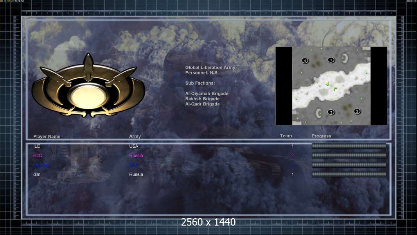Click the Player Name column header
Viewport: 417px width, 235px height.
(x=47, y=136)
